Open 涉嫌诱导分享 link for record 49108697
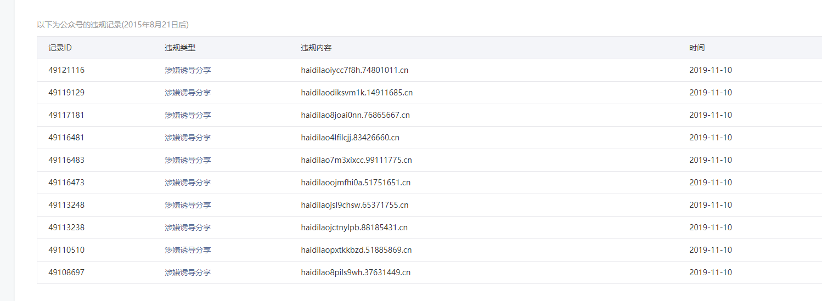The height and width of the screenshot is (301, 822). pyautogui.click(x=188, y=272)
